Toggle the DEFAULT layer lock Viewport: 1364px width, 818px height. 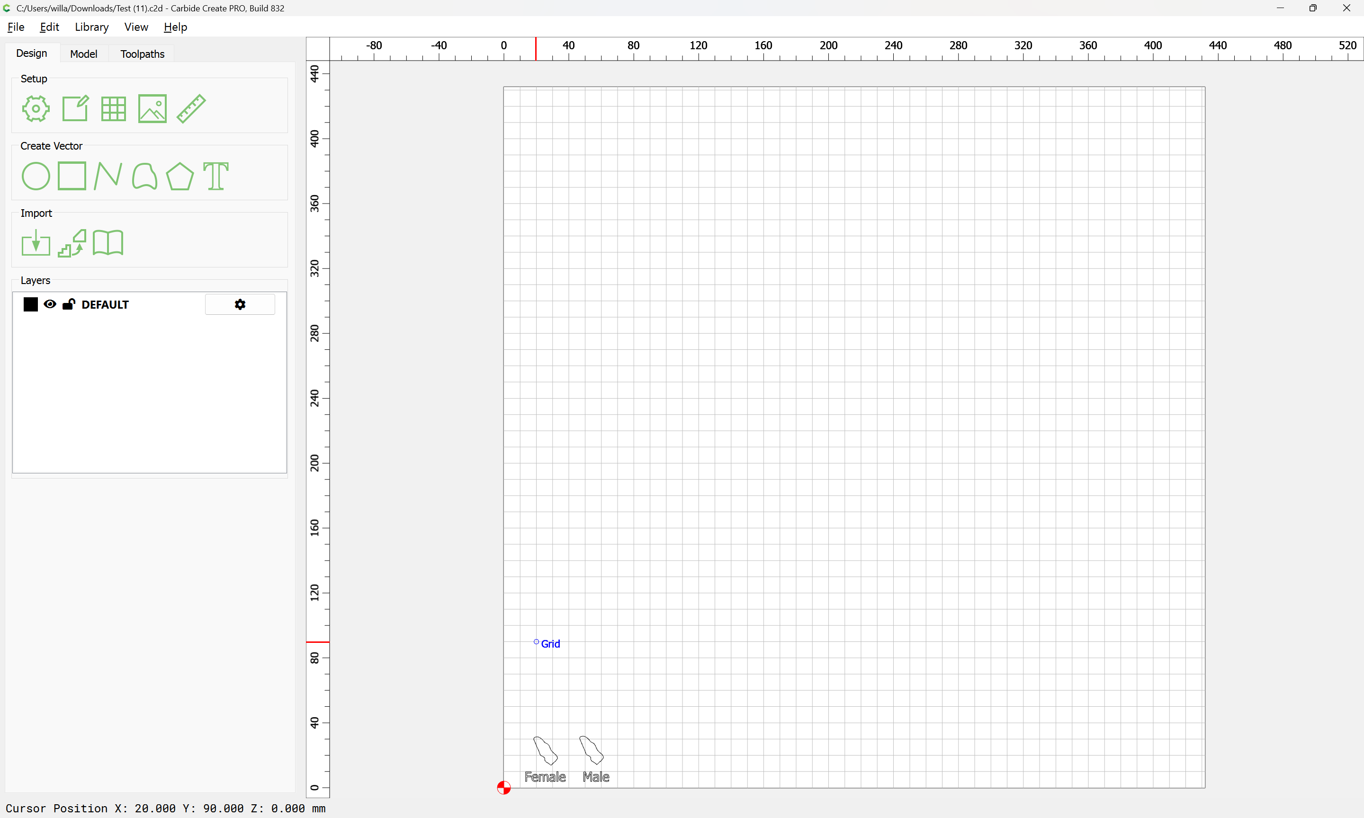point(68,304)
